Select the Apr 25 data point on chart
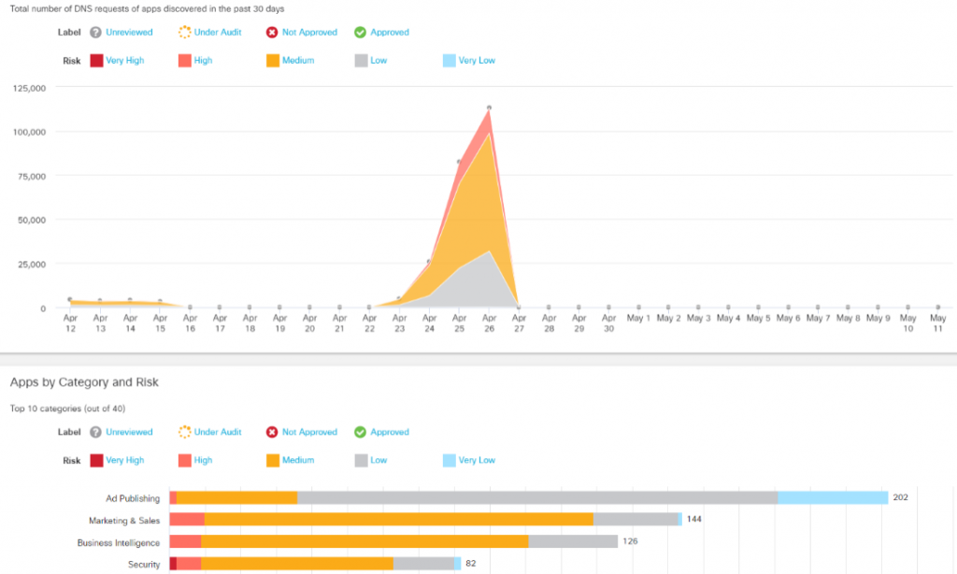Screen dimensions: 957x574 tap(459, 162)
